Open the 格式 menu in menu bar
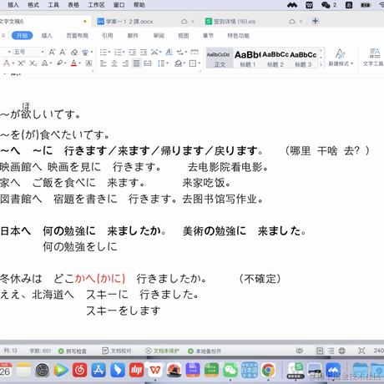The width and height of the screenshot is (384, 384). click(33, 5)
